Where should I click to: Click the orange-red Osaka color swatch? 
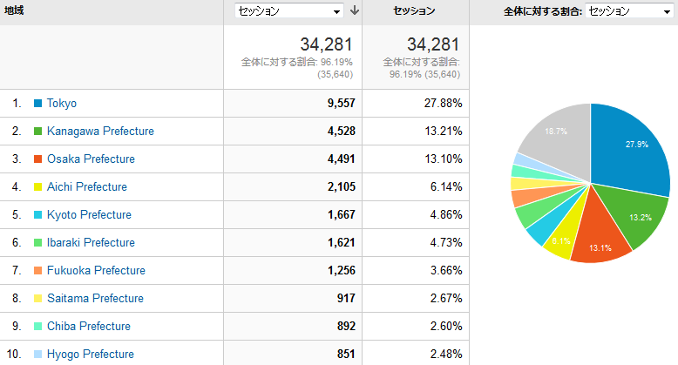(37, 159)
